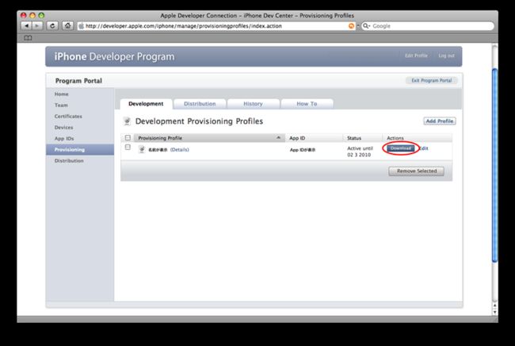Click the Remove Selected button

click(417, 171)
